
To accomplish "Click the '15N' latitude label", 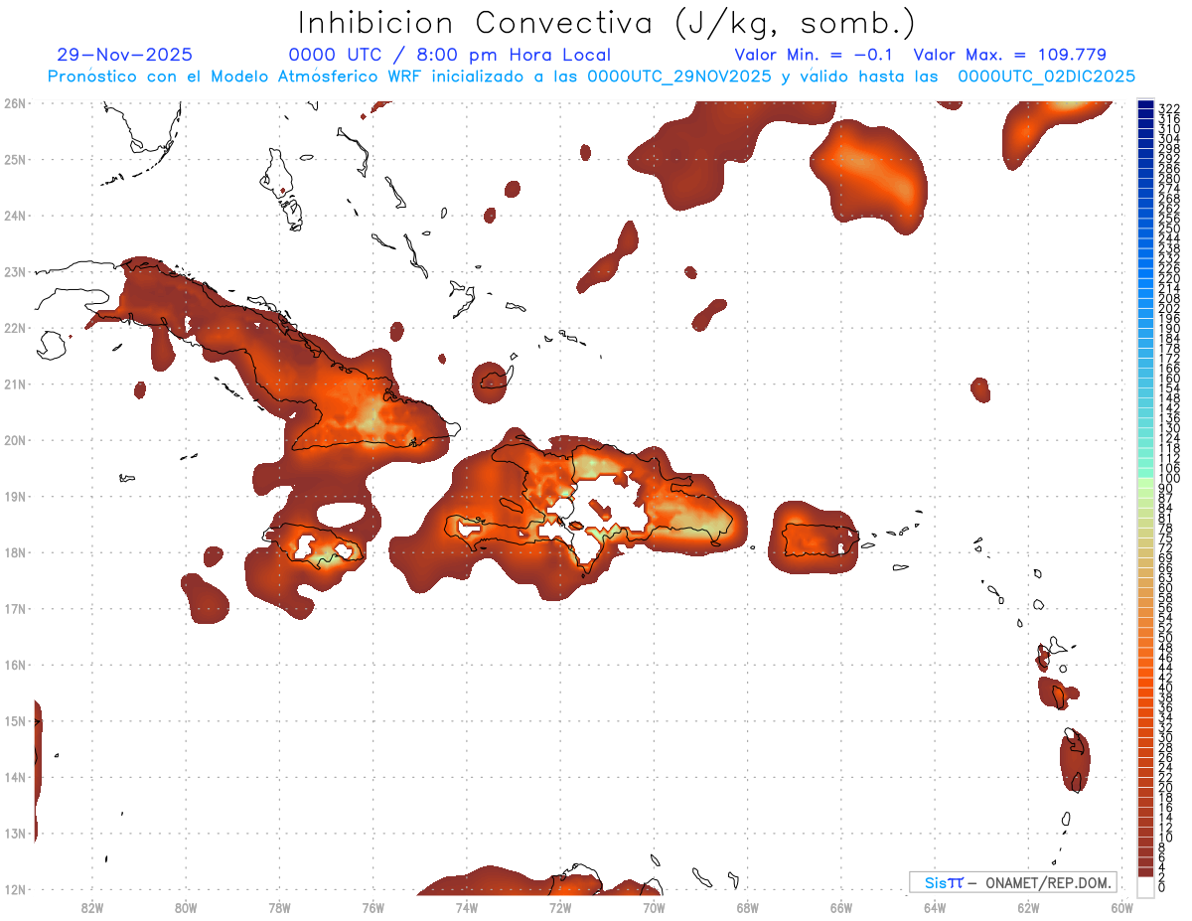I will point(15,720).
